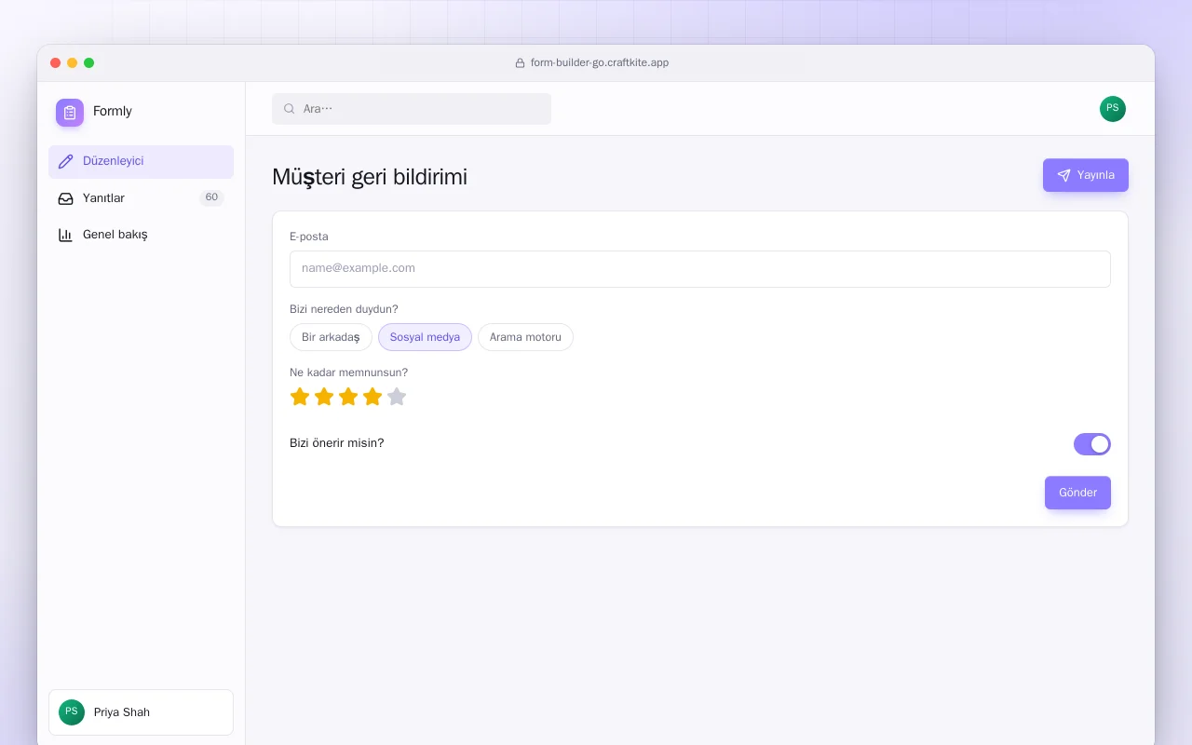Click the lock icon in the address bar

point(521,63)
